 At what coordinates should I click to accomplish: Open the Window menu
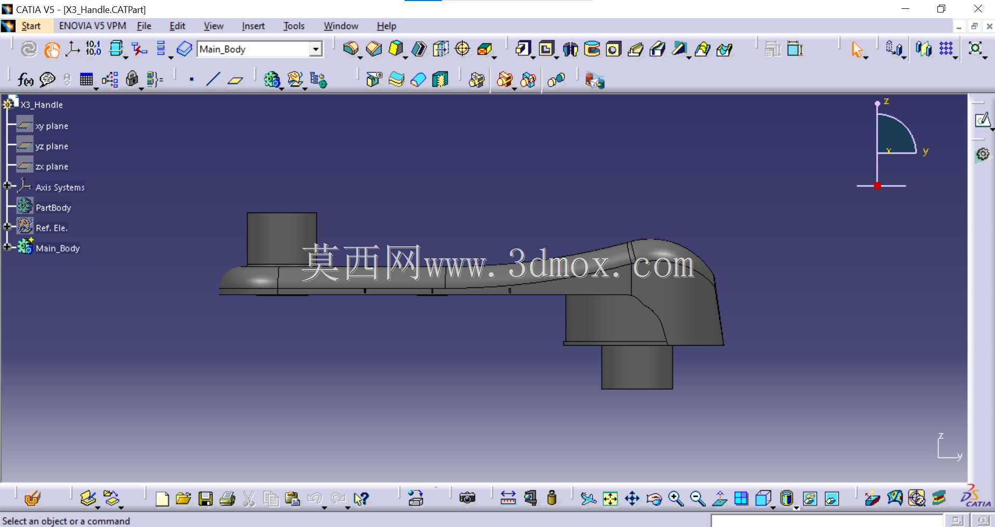pyautogui.click(x=341, y=26)
